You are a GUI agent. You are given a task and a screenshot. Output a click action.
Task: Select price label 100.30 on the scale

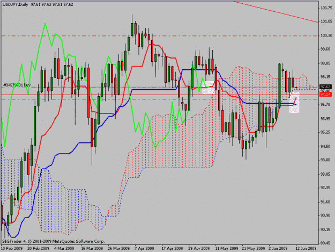326,35
